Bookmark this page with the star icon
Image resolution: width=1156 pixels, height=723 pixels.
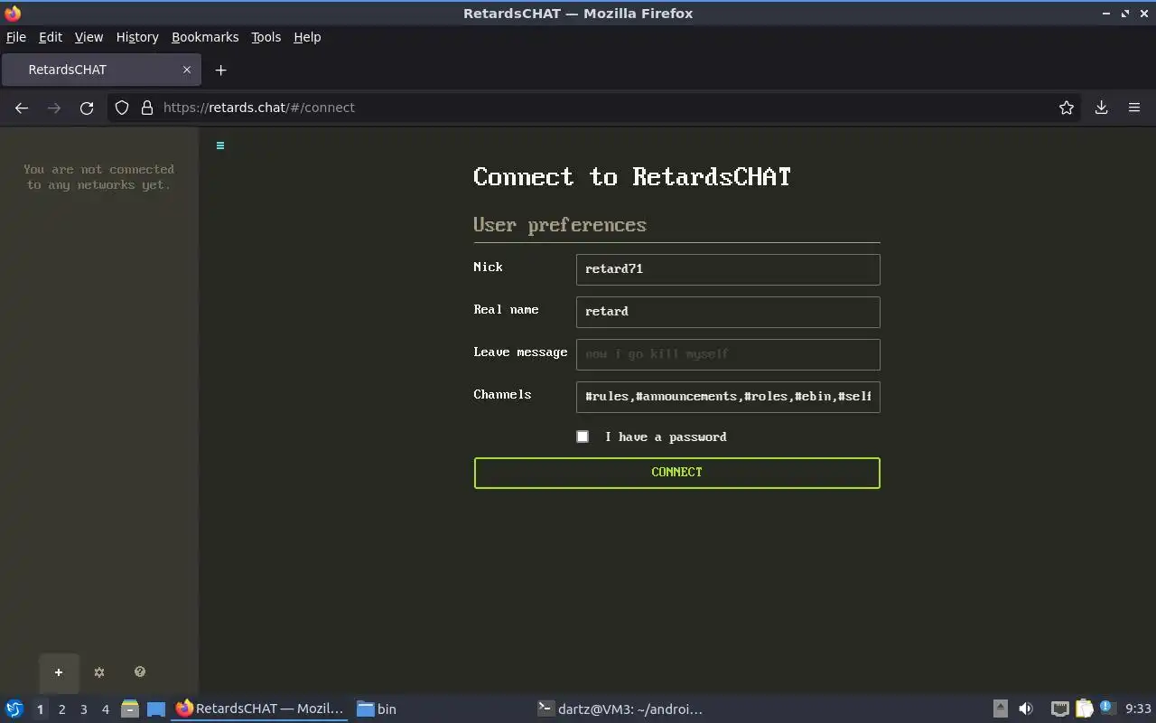tap(1067, 108)
